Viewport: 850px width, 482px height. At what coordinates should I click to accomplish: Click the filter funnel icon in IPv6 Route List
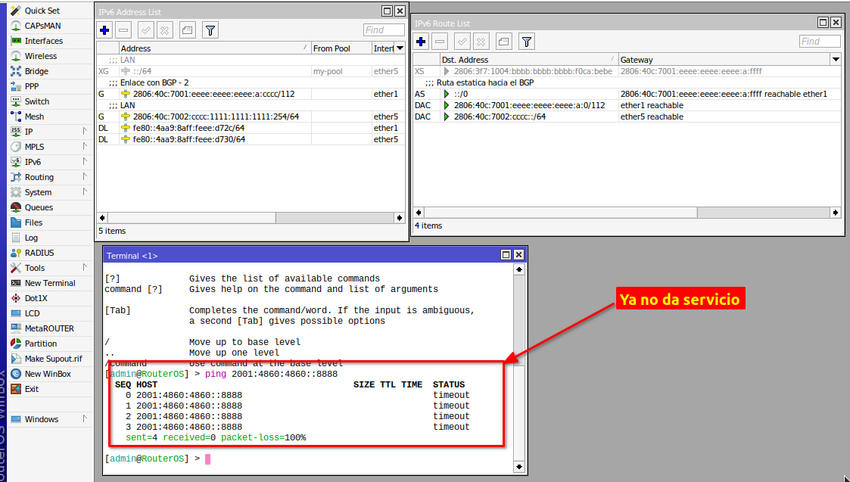pyautogui.click(x=527, y=42)
